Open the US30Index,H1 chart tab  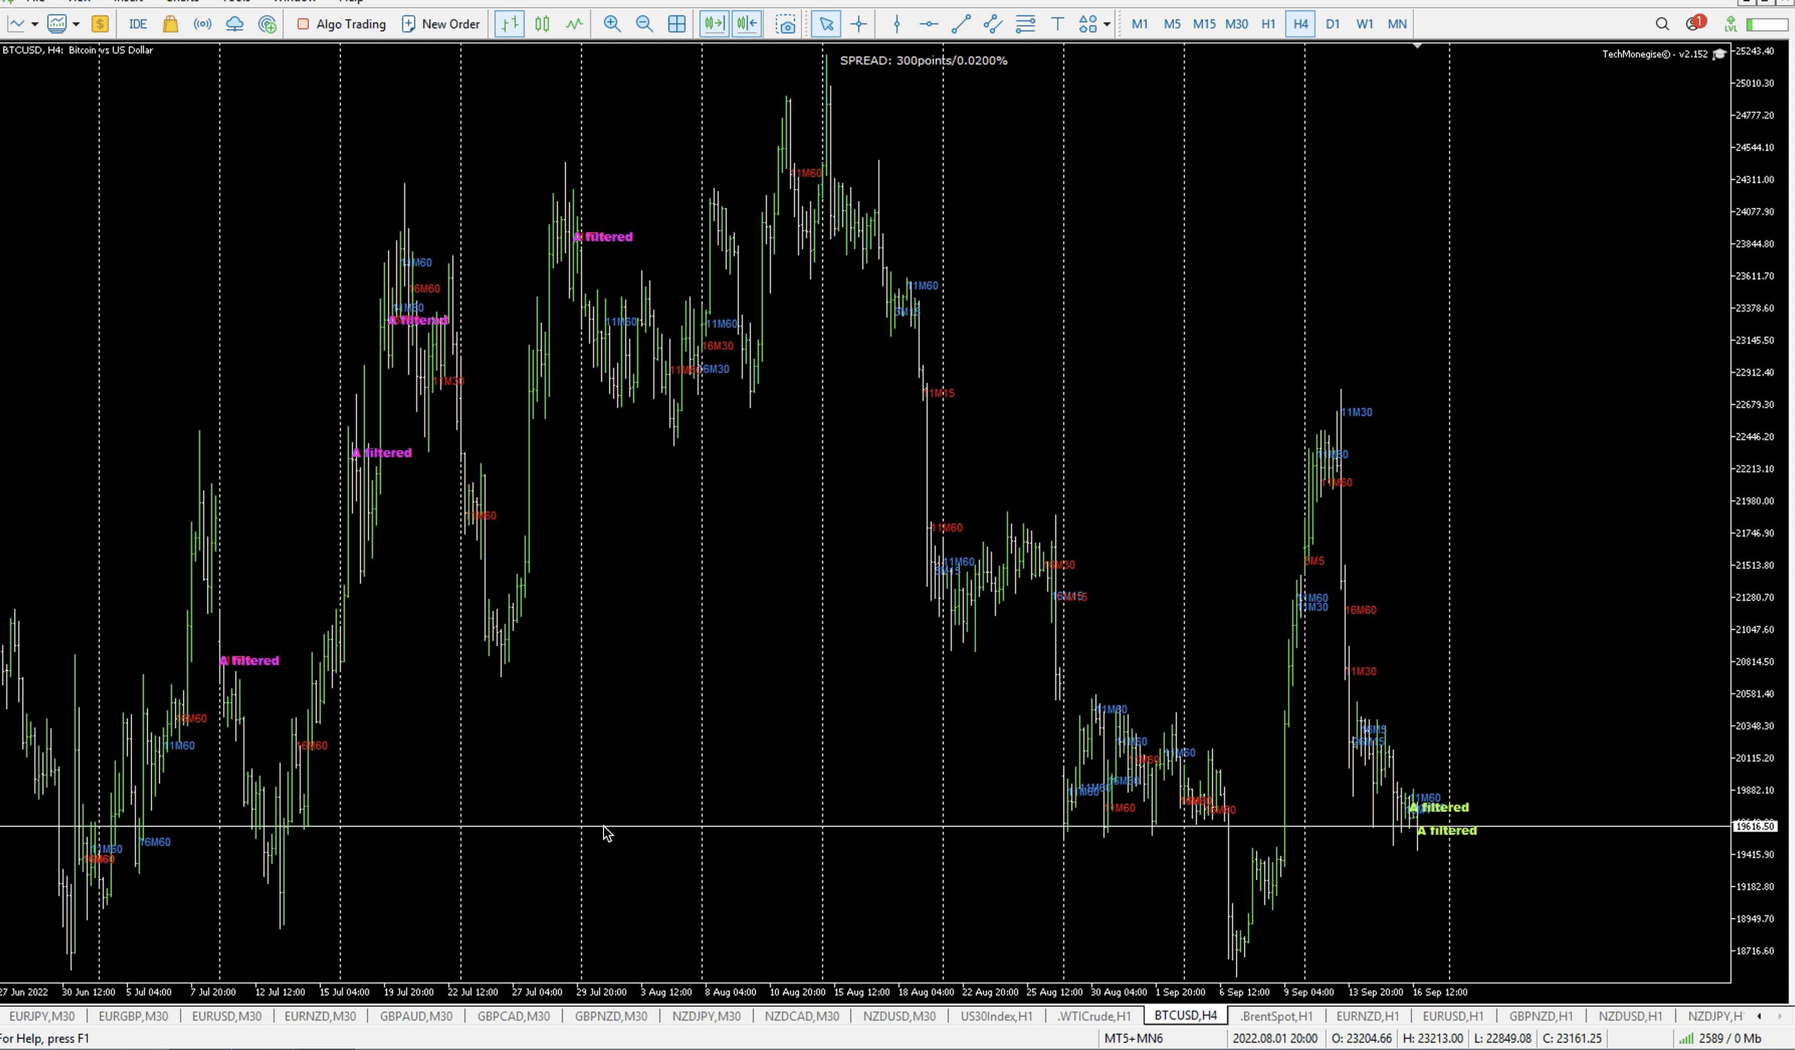[996, 1016]
